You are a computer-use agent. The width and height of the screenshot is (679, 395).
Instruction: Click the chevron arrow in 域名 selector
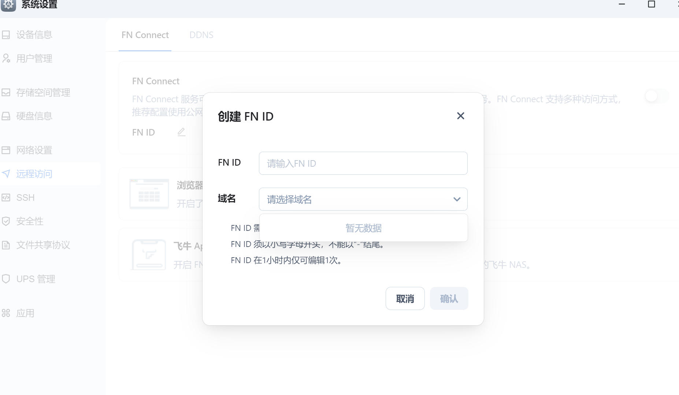coord(457,199)
